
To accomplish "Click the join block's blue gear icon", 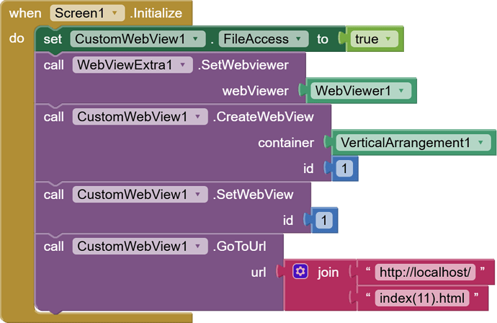I will (301, 271).
